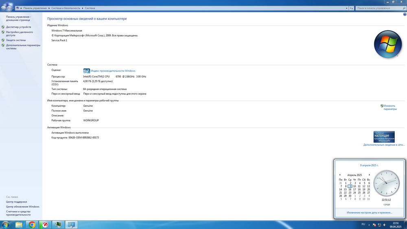Viewport: 407px width, 229px height.
Task: Click 9 апреля 2025 г. date header
Action: pyautogui.click(x=369, y=165)
